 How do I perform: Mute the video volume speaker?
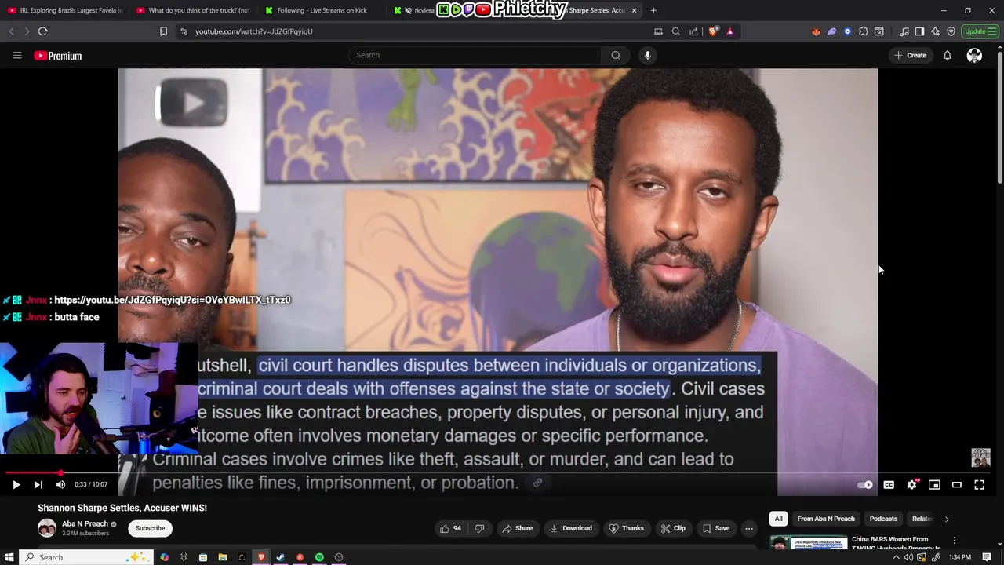(60, 485)
